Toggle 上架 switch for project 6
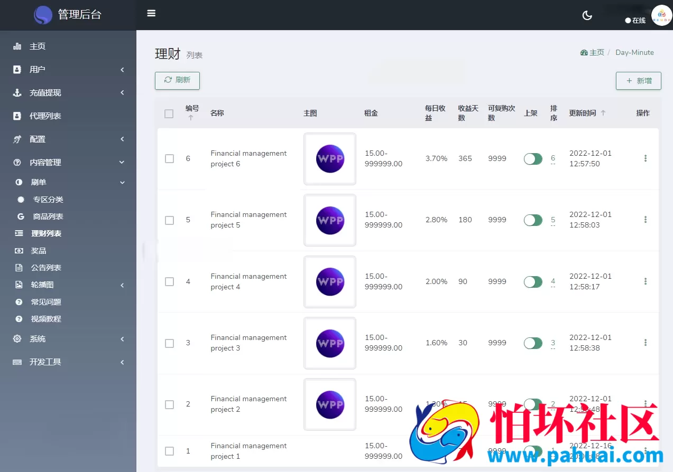The image size is (673, 472). click(533, 159)
